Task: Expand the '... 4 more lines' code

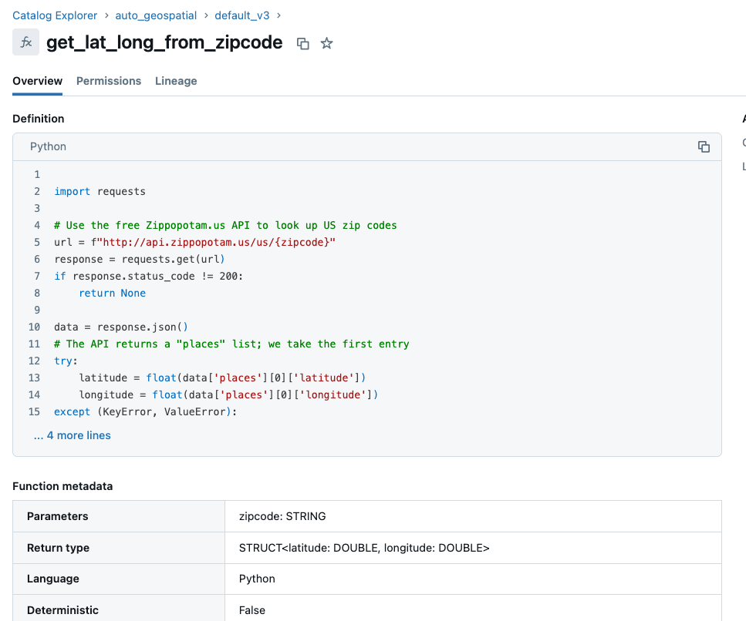Action: click(73, 435)
